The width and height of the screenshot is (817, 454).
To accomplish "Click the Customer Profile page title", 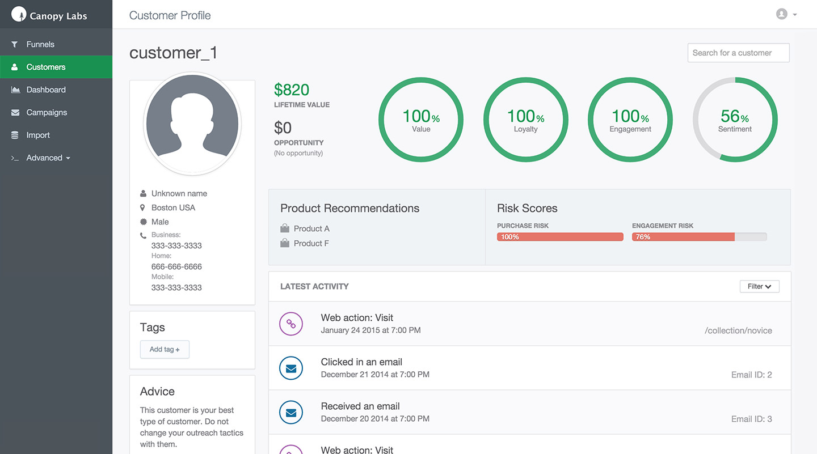I will coord(170,15).
